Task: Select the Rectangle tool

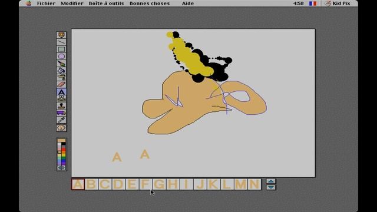Action: click(x=61, y=49)
